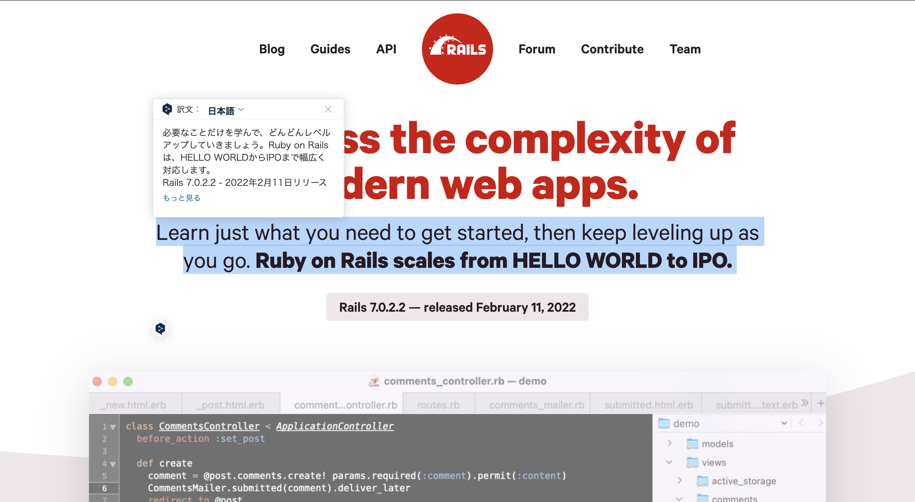Image resolution: width=915 pixels, height=502 pixels.
Task: Click the CommentsController class name
Action: point(209,426)
